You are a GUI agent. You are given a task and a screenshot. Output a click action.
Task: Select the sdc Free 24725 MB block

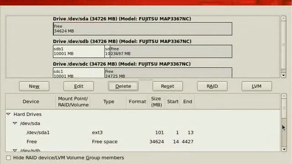[168, 73]
